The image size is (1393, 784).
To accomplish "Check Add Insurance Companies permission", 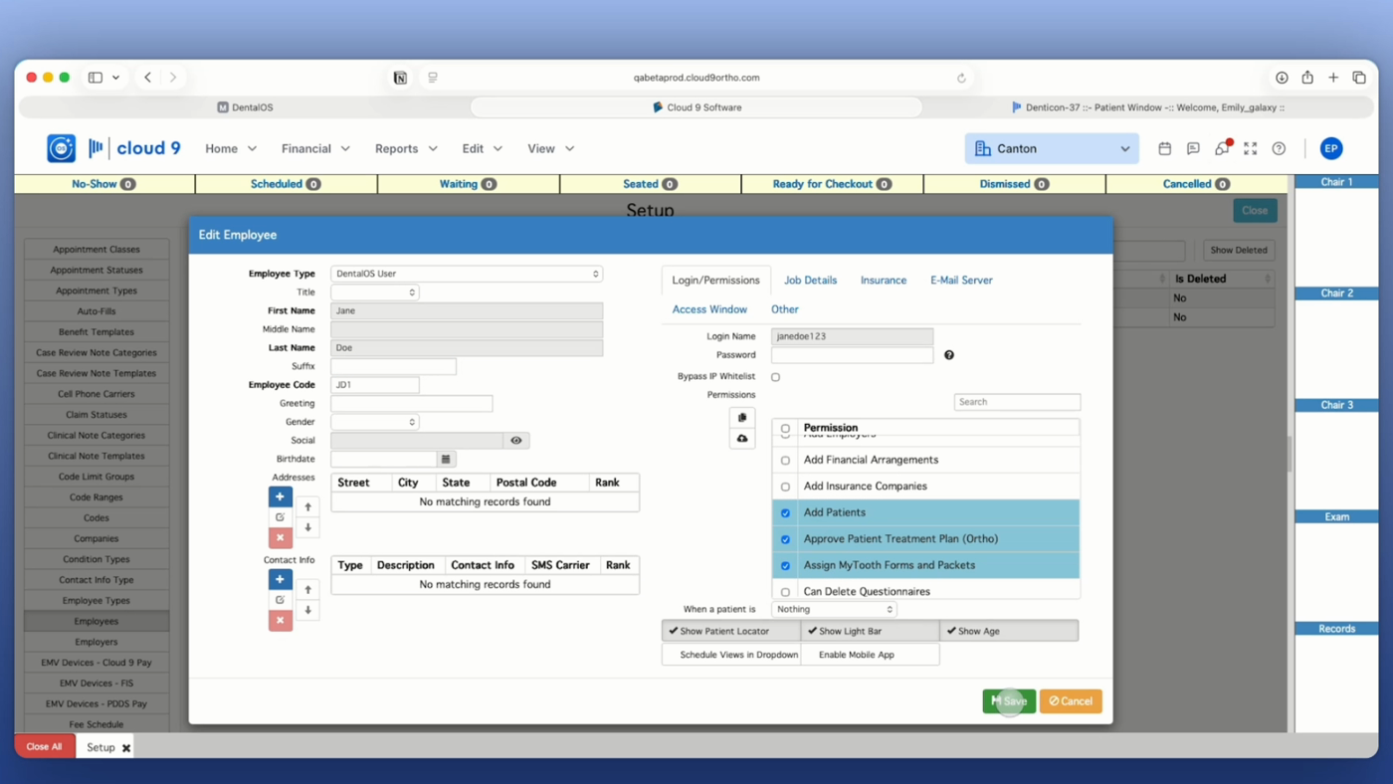I will 785,487.
